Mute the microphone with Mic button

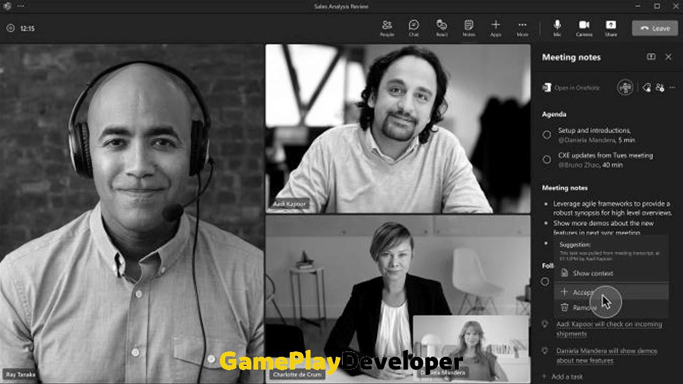point(557,28)
